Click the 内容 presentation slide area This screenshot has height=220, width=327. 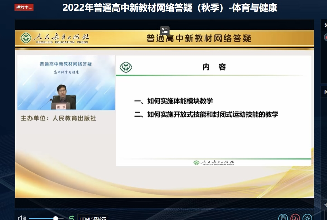[x=213, y=111]
